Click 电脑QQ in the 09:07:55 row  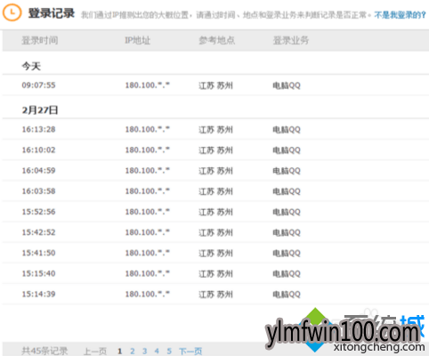pos(287,85)
